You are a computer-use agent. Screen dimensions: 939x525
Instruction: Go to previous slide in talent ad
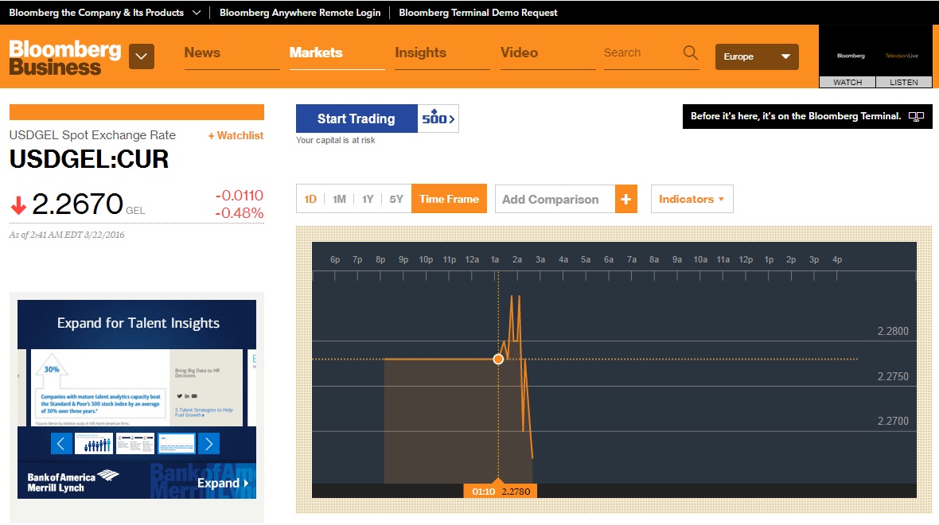(61, 444)
